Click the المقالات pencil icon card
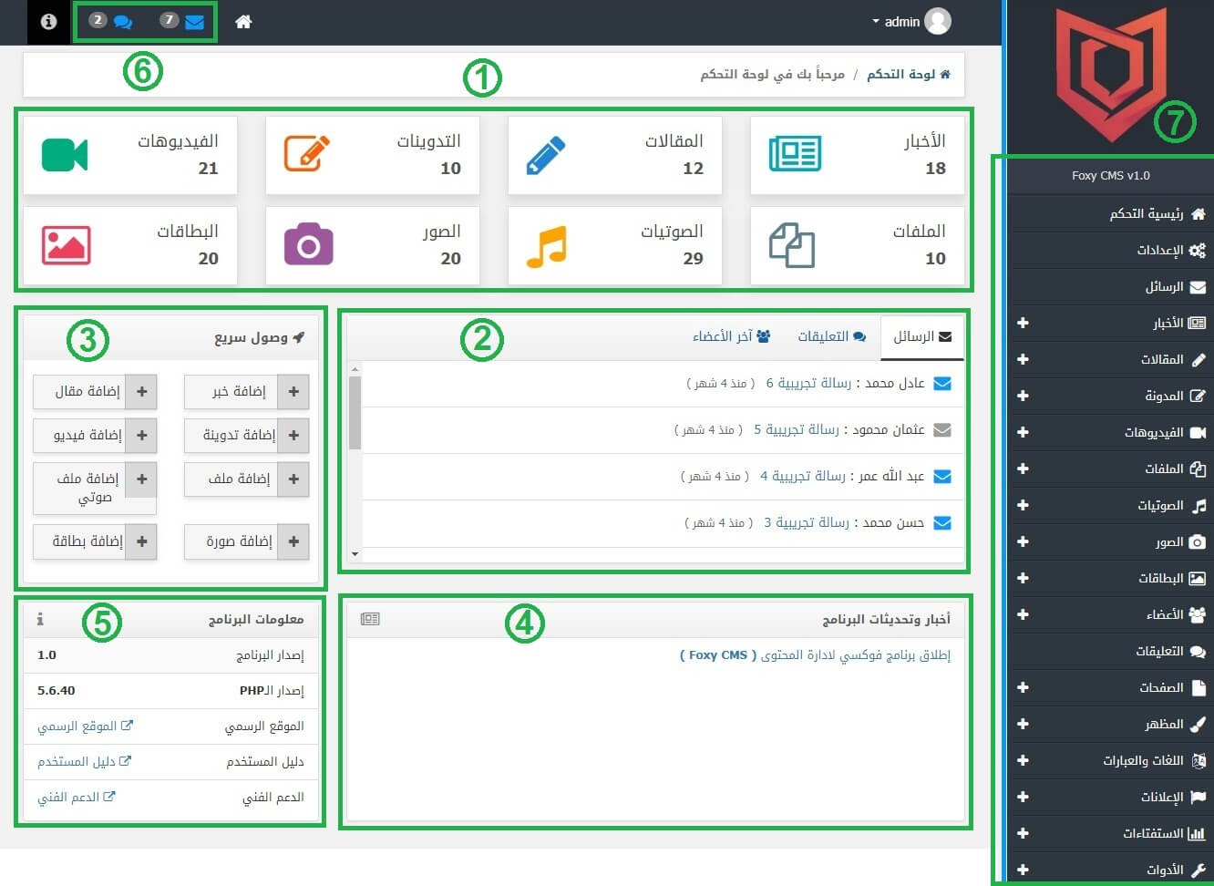Image resolution: width=1214 pixels, height=886 pixels. tap(546, 155)
